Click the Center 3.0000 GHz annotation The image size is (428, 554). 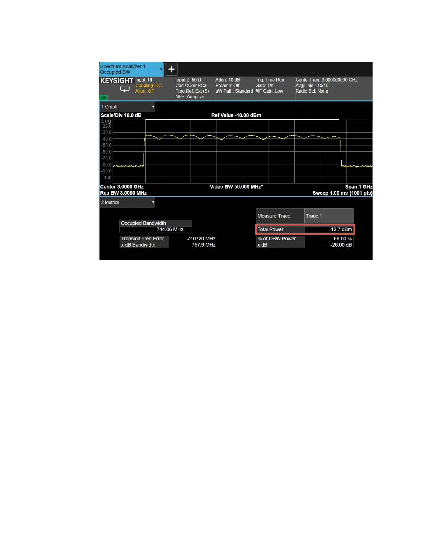coord(122,187)
